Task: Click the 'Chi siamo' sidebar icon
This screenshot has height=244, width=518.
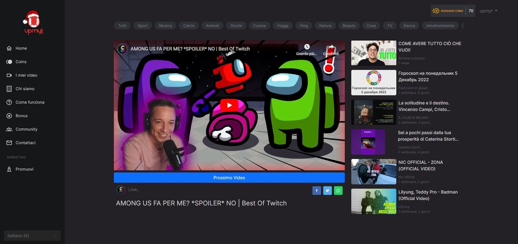Action: tap(9, 89)
